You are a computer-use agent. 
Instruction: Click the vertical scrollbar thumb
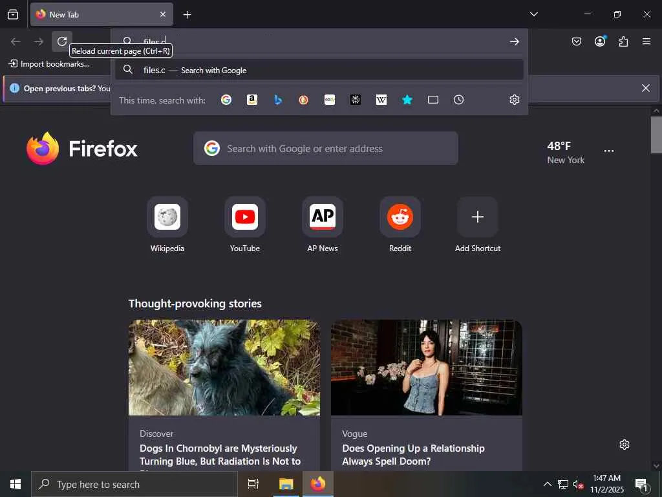click(656, 135)
